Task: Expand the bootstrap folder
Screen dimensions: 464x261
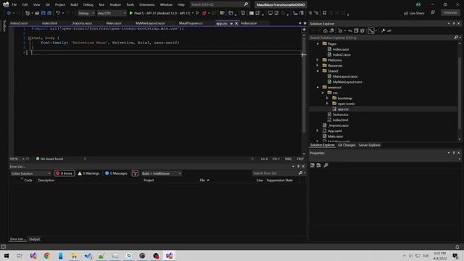Action: (327, 98)
